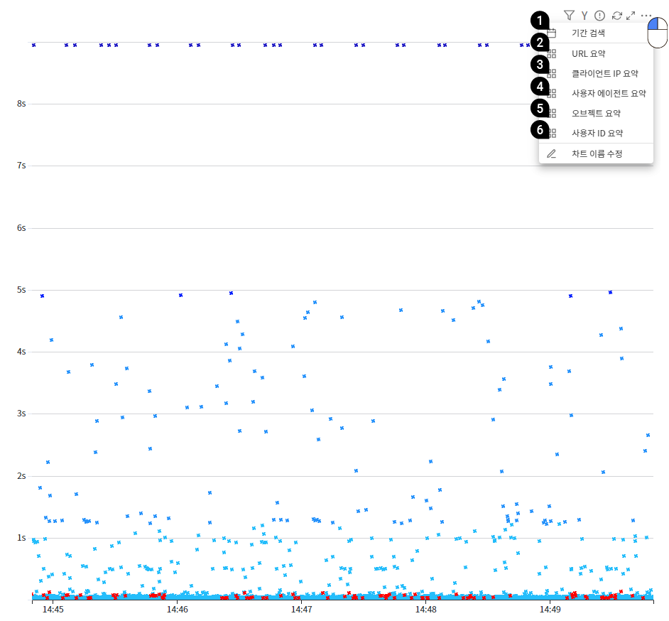Choose 클라이언트 IP 요약 from the menu
The image size is (669, 621).
pyautogui.click(x=604, y=73)
